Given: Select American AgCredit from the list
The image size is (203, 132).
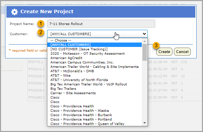Looking at the screenshot, I should pyautogui.click(x=94, y=58).
